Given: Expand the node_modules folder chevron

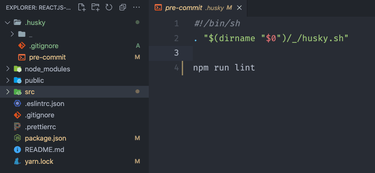Looking at the screenshot, I should point(7,69).
